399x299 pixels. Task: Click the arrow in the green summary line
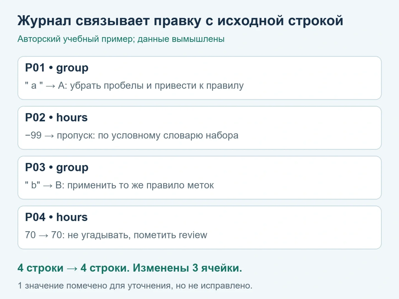click(x=72, y=269)
